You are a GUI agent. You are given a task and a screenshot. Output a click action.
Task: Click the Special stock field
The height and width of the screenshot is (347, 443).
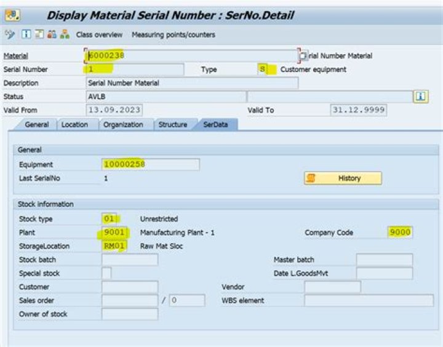[106, 273]
